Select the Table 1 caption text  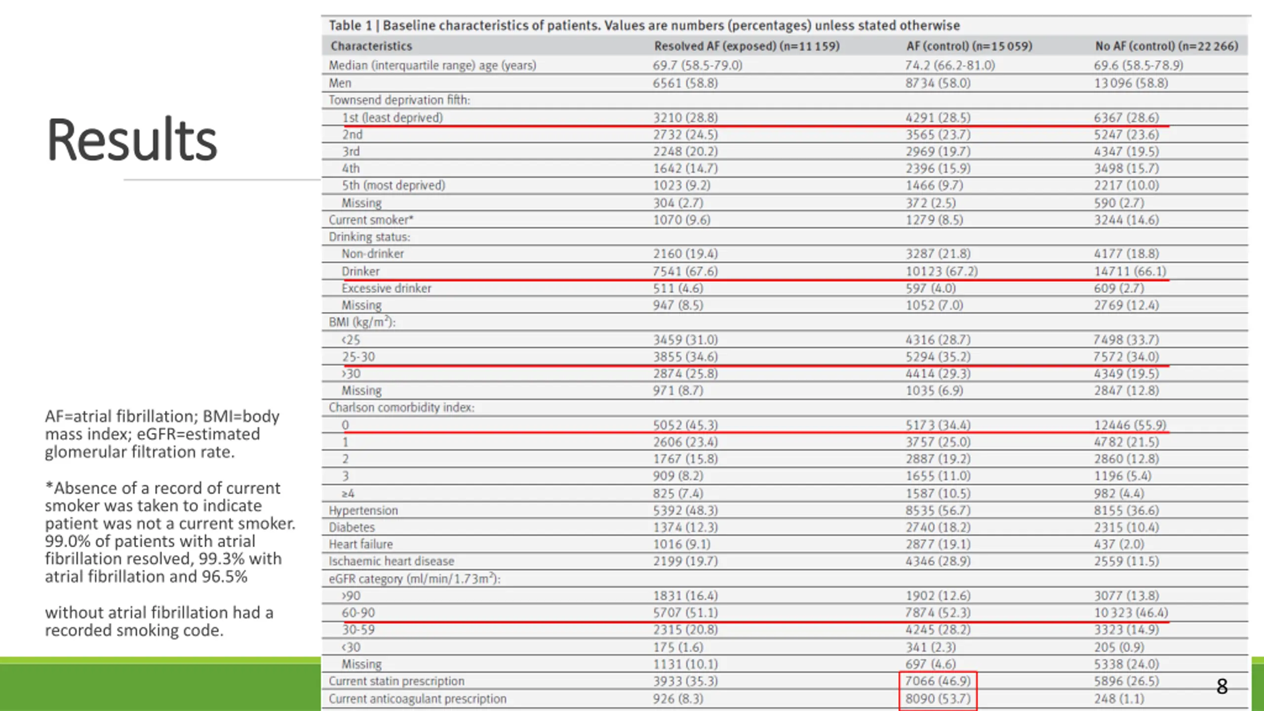[x=644, y=26]
